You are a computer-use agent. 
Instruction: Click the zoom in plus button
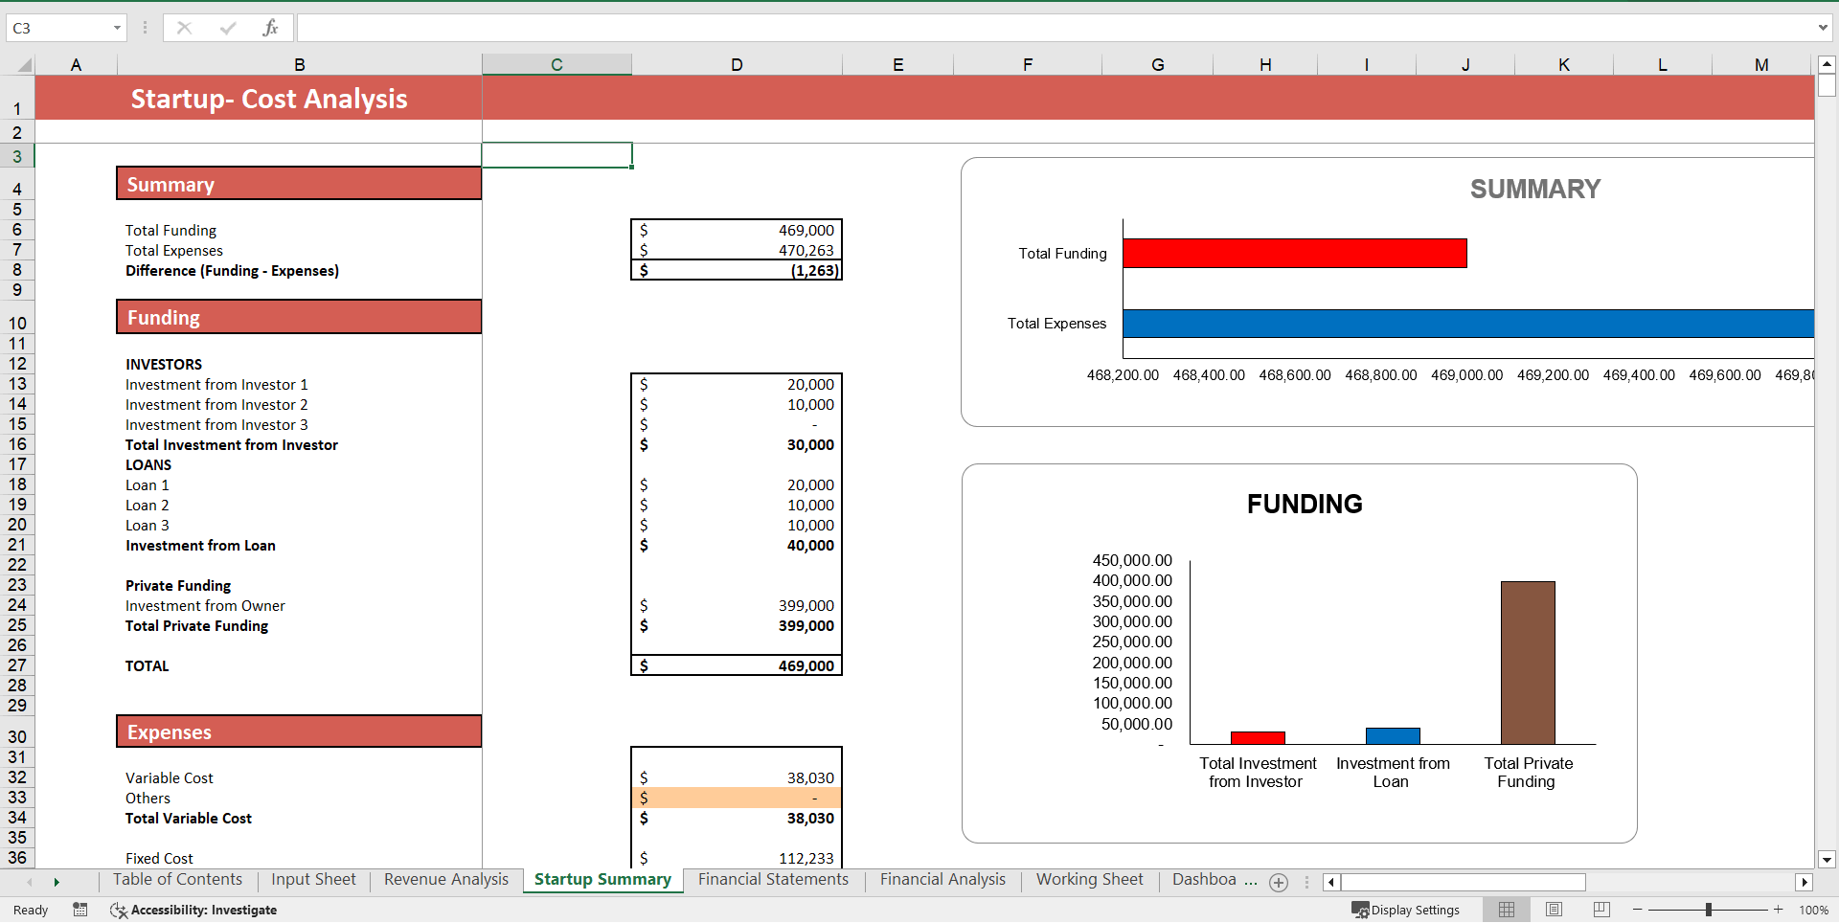(x=1779, y=910)
